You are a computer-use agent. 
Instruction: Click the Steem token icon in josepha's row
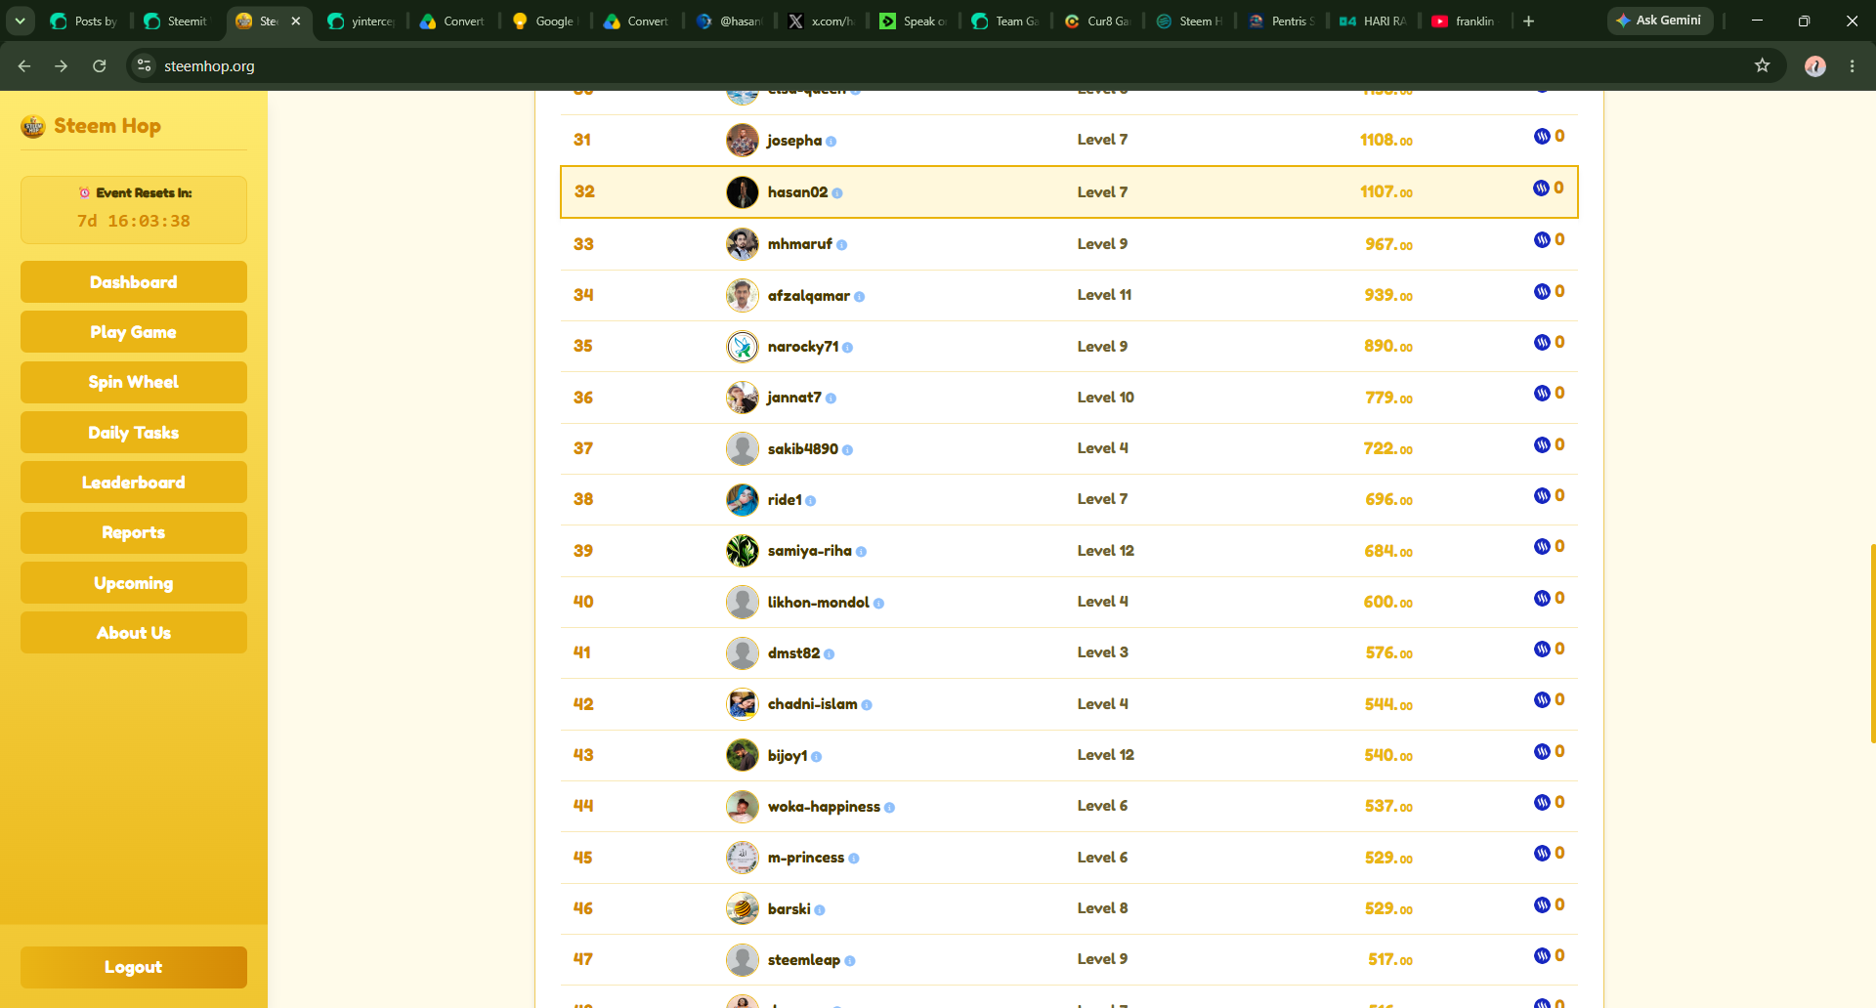(x=1542, y=137)
